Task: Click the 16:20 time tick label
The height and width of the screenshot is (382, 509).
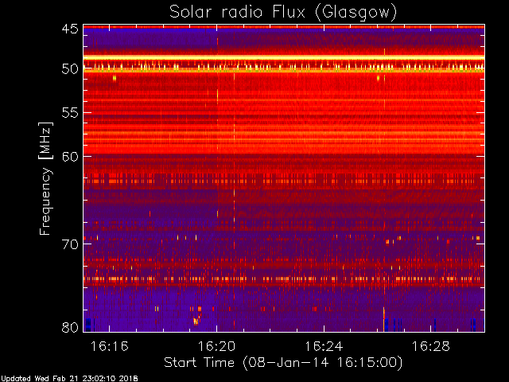Action: 216,346
